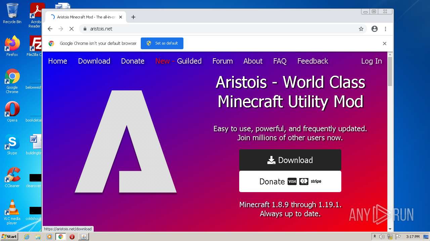This screenshot has height=241, width=430.
Task: Switch to Chrome in the taskbar
Action: [61, 237]
